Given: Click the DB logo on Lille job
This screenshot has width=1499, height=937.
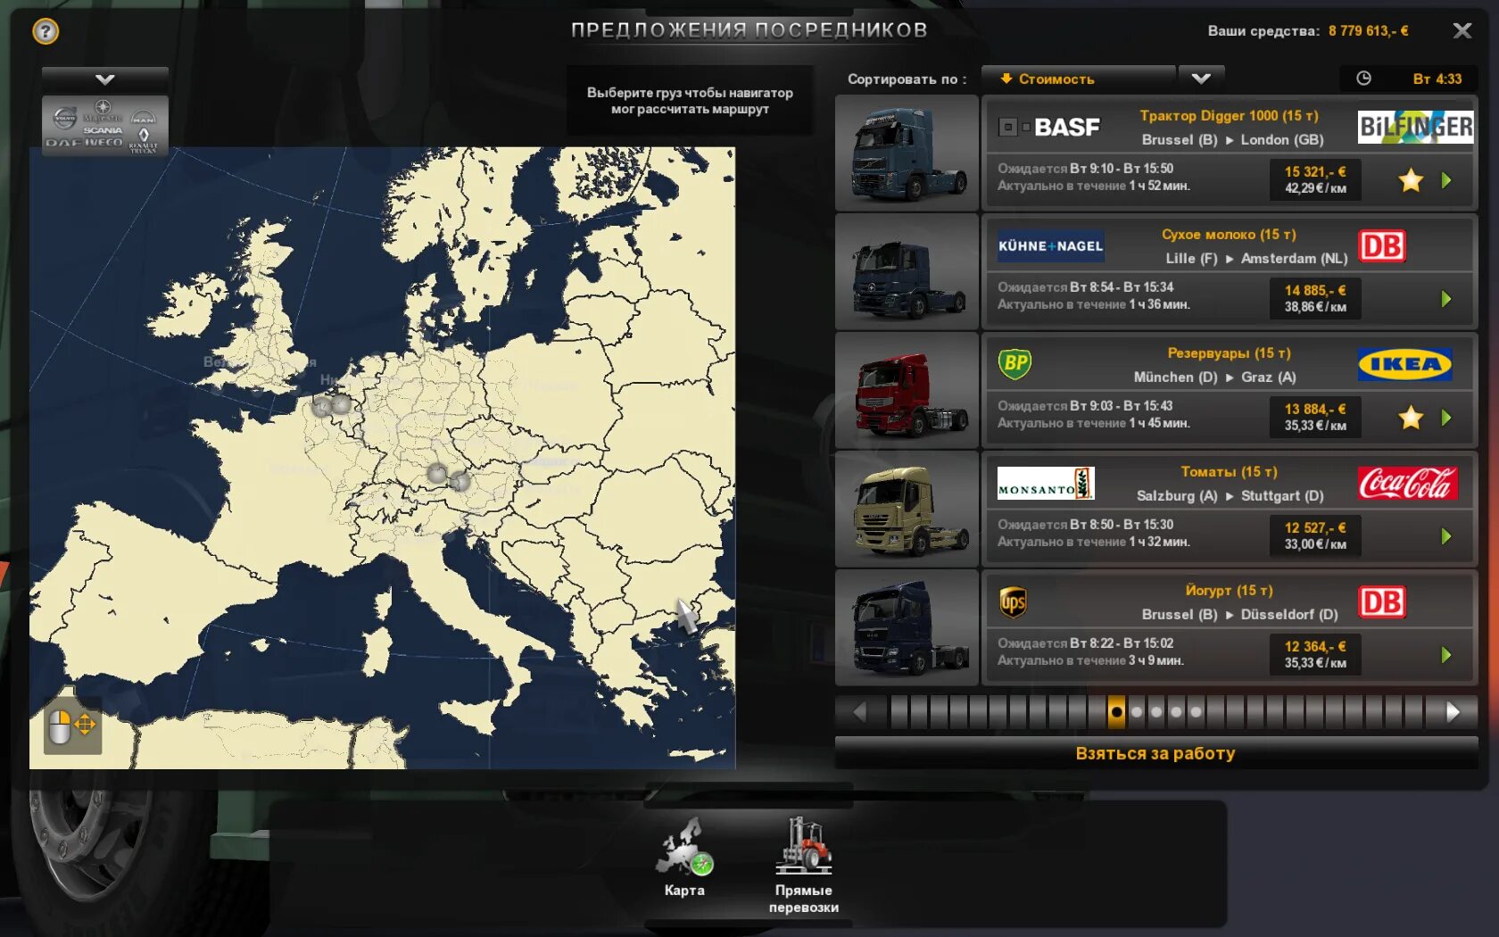Looking at the screenshot, I should (1382, 246).
